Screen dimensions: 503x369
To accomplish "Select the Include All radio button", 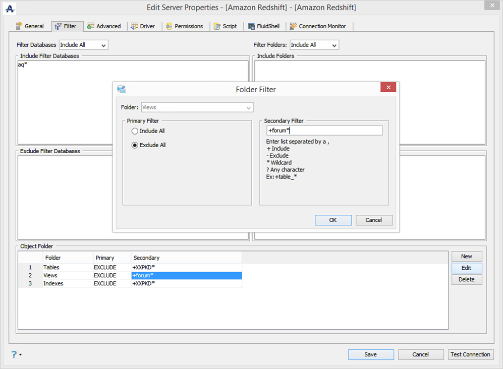I will (x=135, y=131).
